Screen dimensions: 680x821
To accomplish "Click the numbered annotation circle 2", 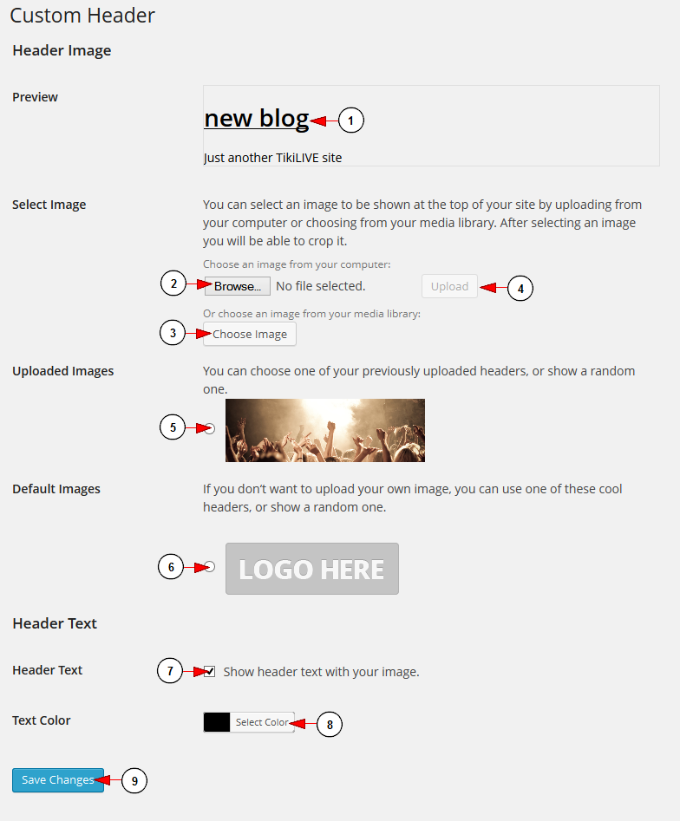I will 173,283.
